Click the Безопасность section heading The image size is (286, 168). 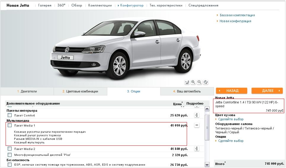18,160
